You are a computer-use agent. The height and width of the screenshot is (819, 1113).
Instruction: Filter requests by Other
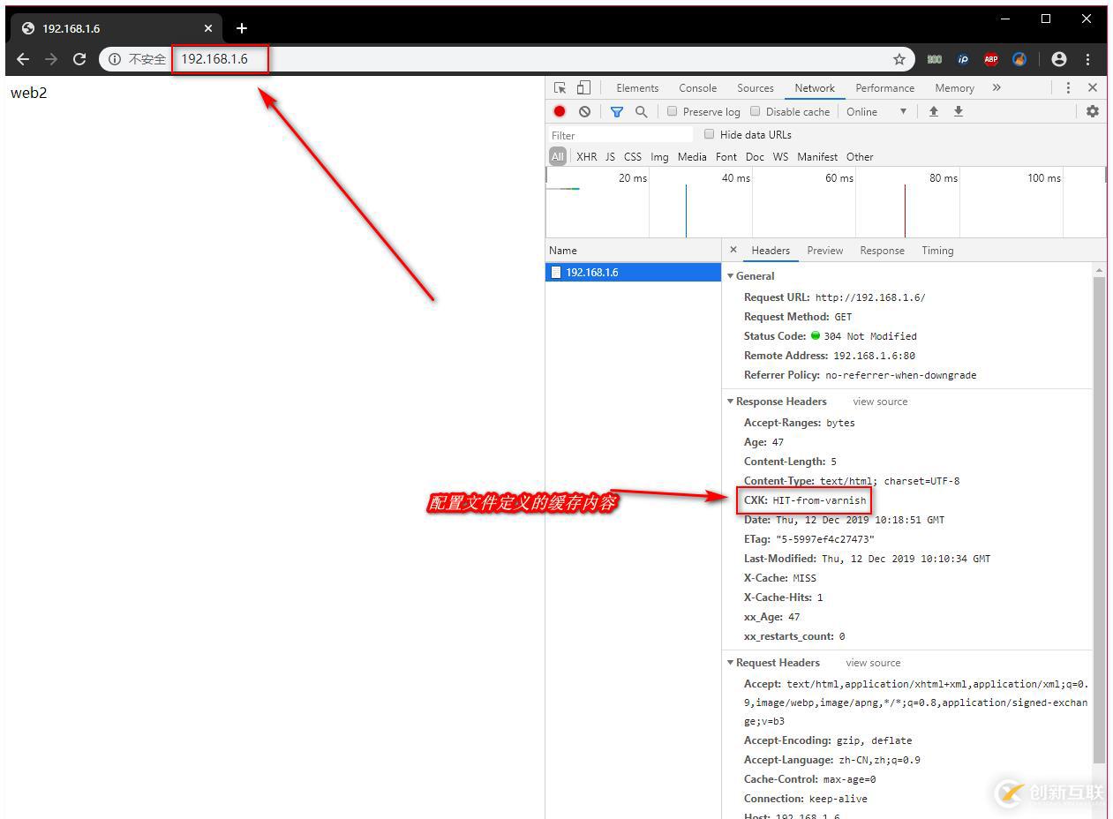(860, 156)
